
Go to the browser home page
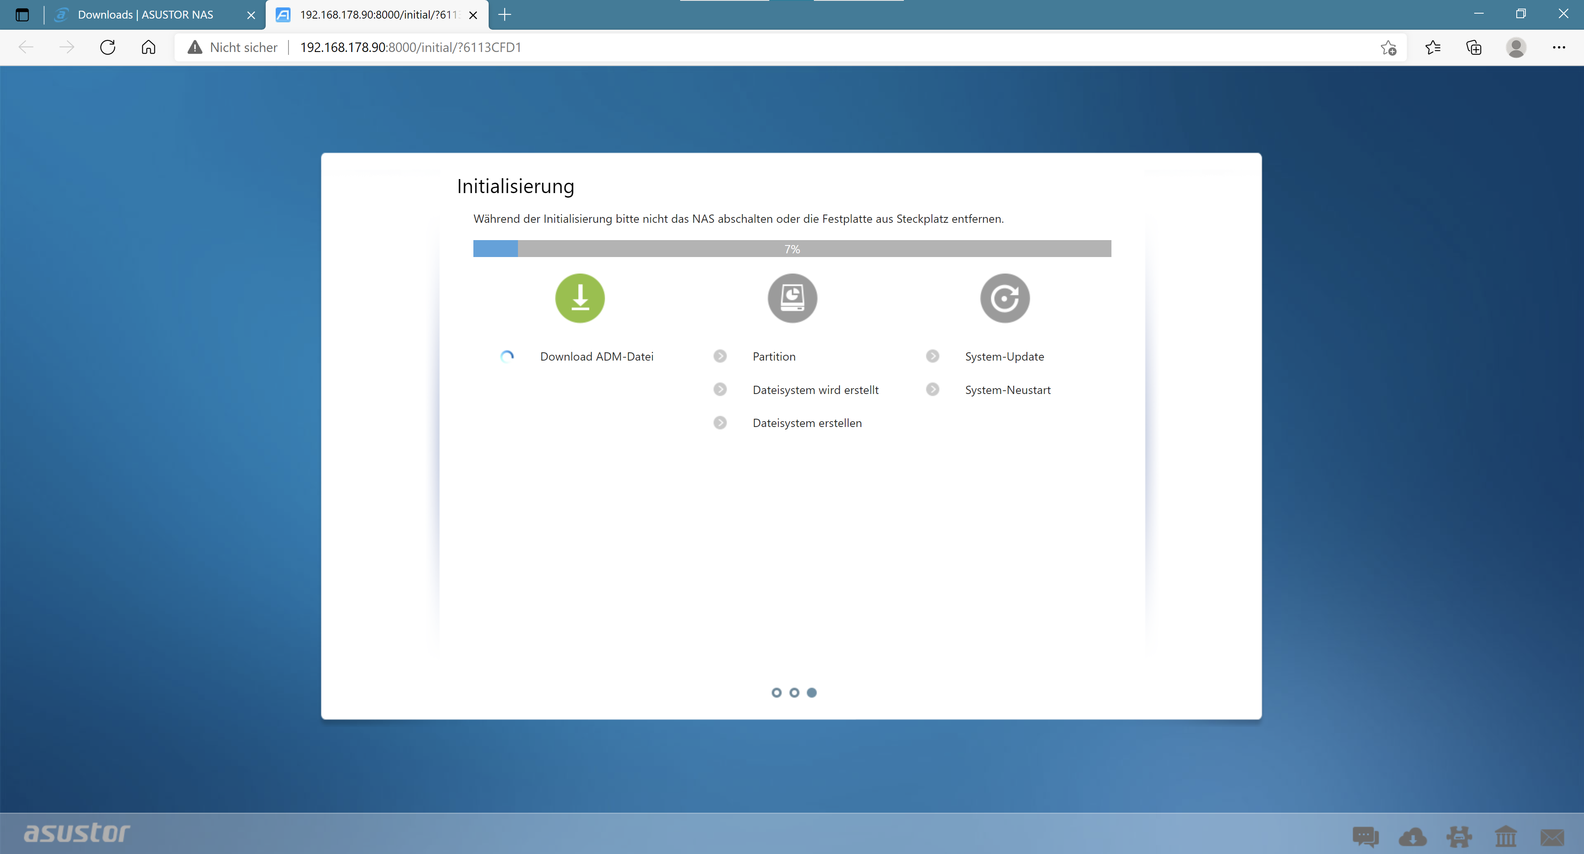(x=148, y=47)
